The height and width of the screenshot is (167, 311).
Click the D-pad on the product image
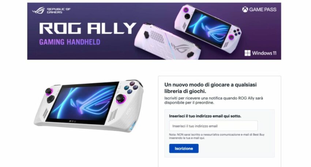(x=50, y=99)
